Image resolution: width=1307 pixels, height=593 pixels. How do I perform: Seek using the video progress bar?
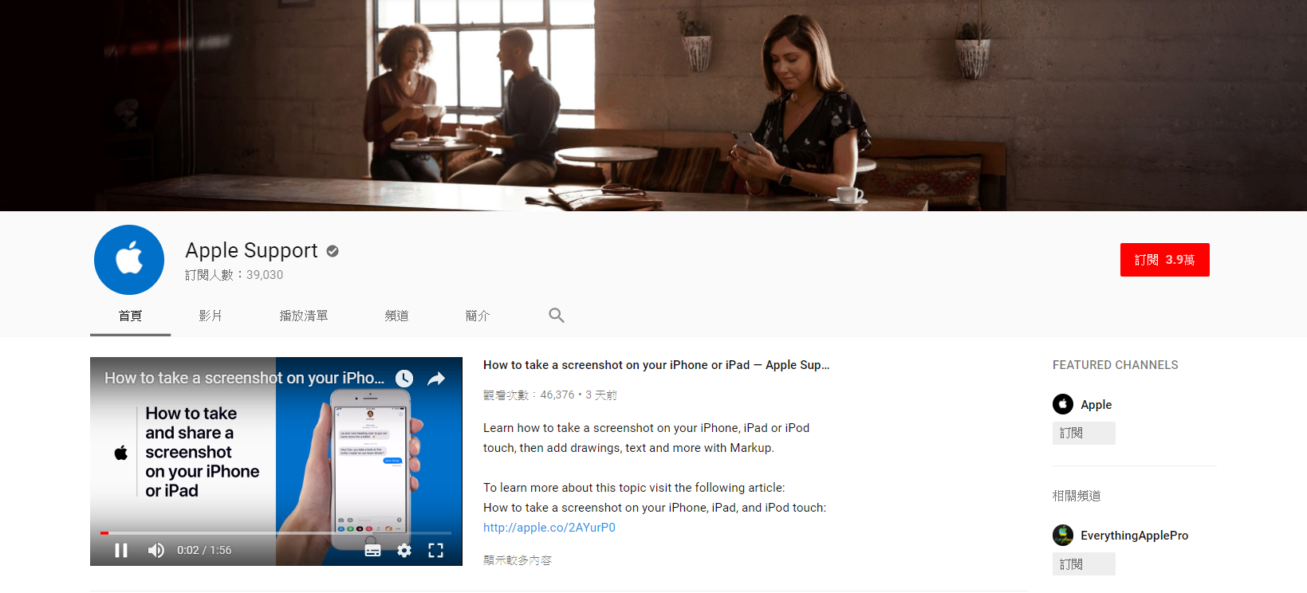pos(276,532)
